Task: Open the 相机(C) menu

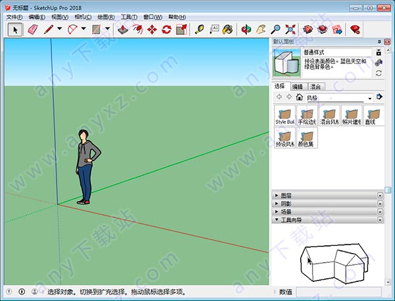Action: coord(83,17)
